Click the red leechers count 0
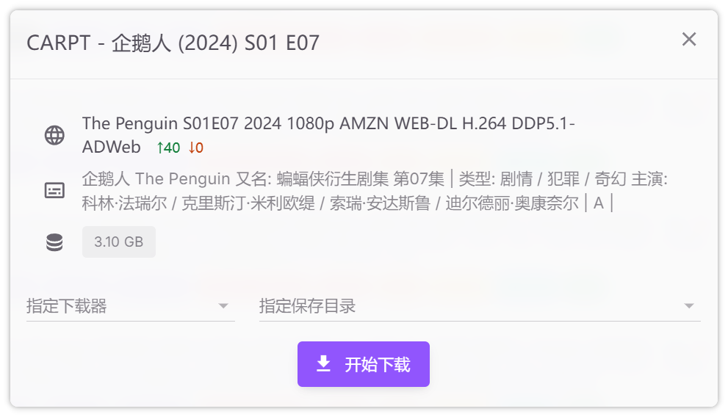 [195, 148]
